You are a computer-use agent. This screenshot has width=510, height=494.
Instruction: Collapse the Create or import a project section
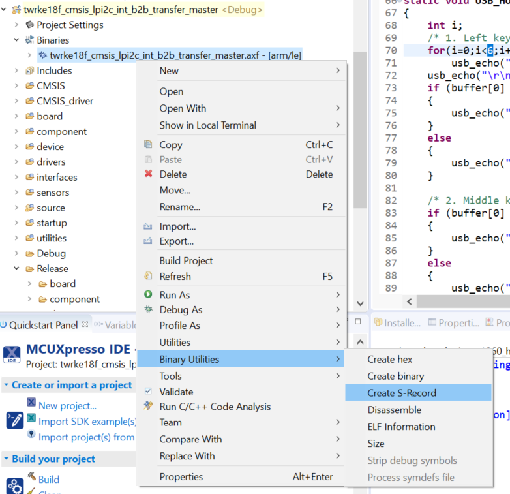pos(6,384)
